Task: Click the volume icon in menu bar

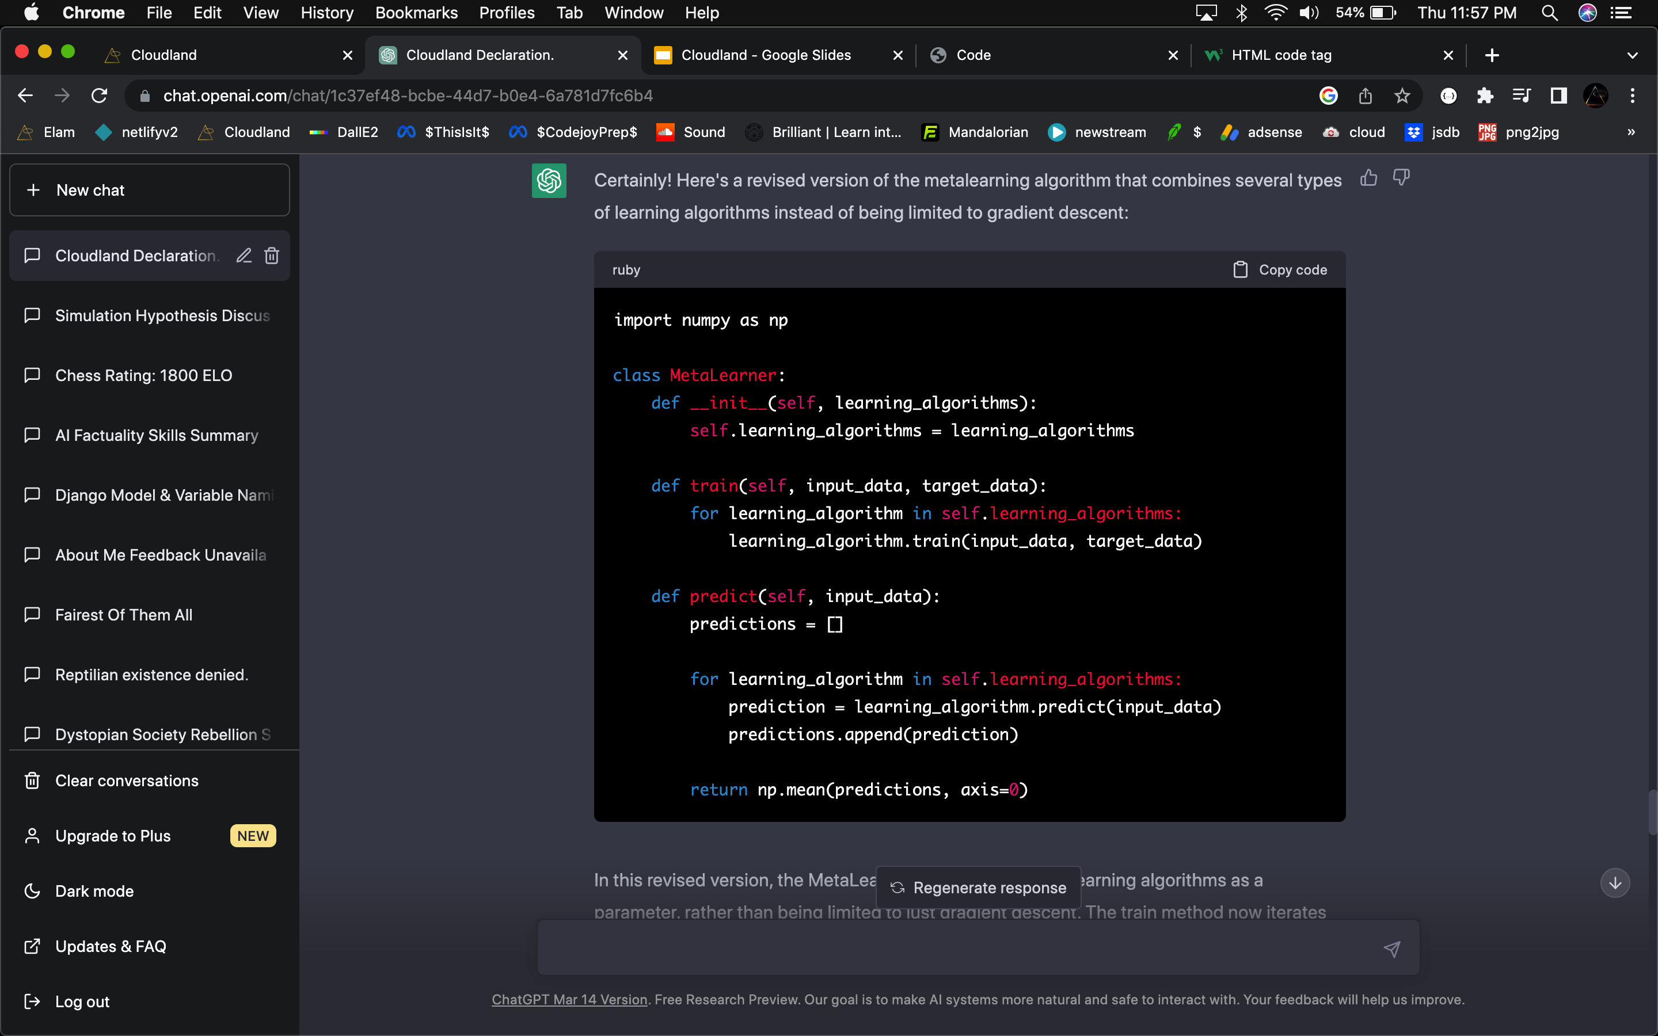Action: coord(1309,13)
